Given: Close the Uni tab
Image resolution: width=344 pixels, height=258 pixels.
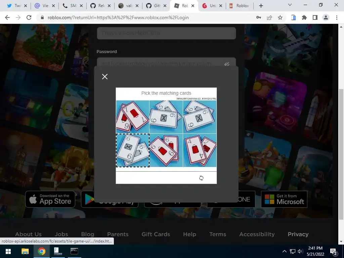Looking at the screenshot, I should pos(221,6).
